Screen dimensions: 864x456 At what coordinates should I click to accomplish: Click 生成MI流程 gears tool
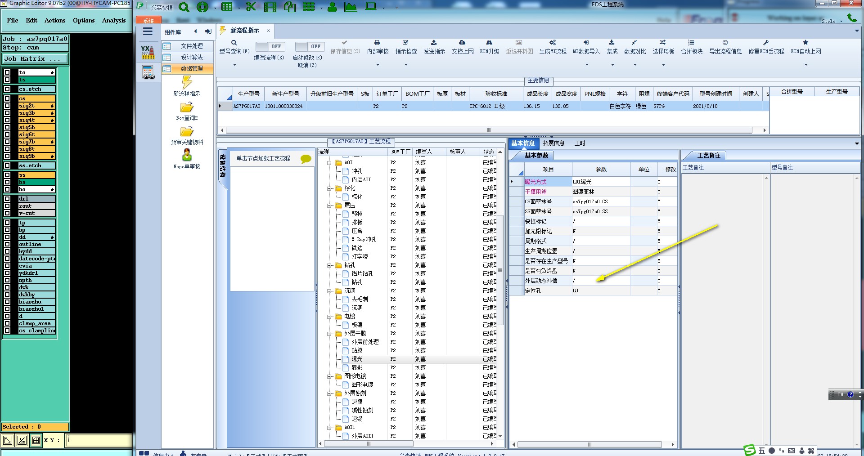pos(553,47)
